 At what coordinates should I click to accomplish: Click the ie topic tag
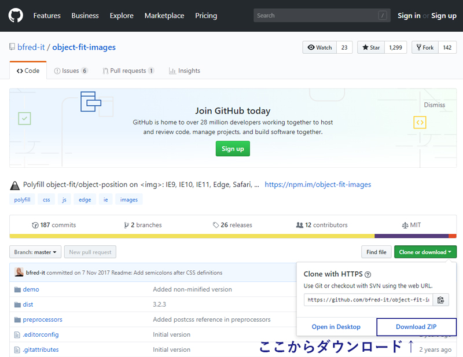(105, 200)
